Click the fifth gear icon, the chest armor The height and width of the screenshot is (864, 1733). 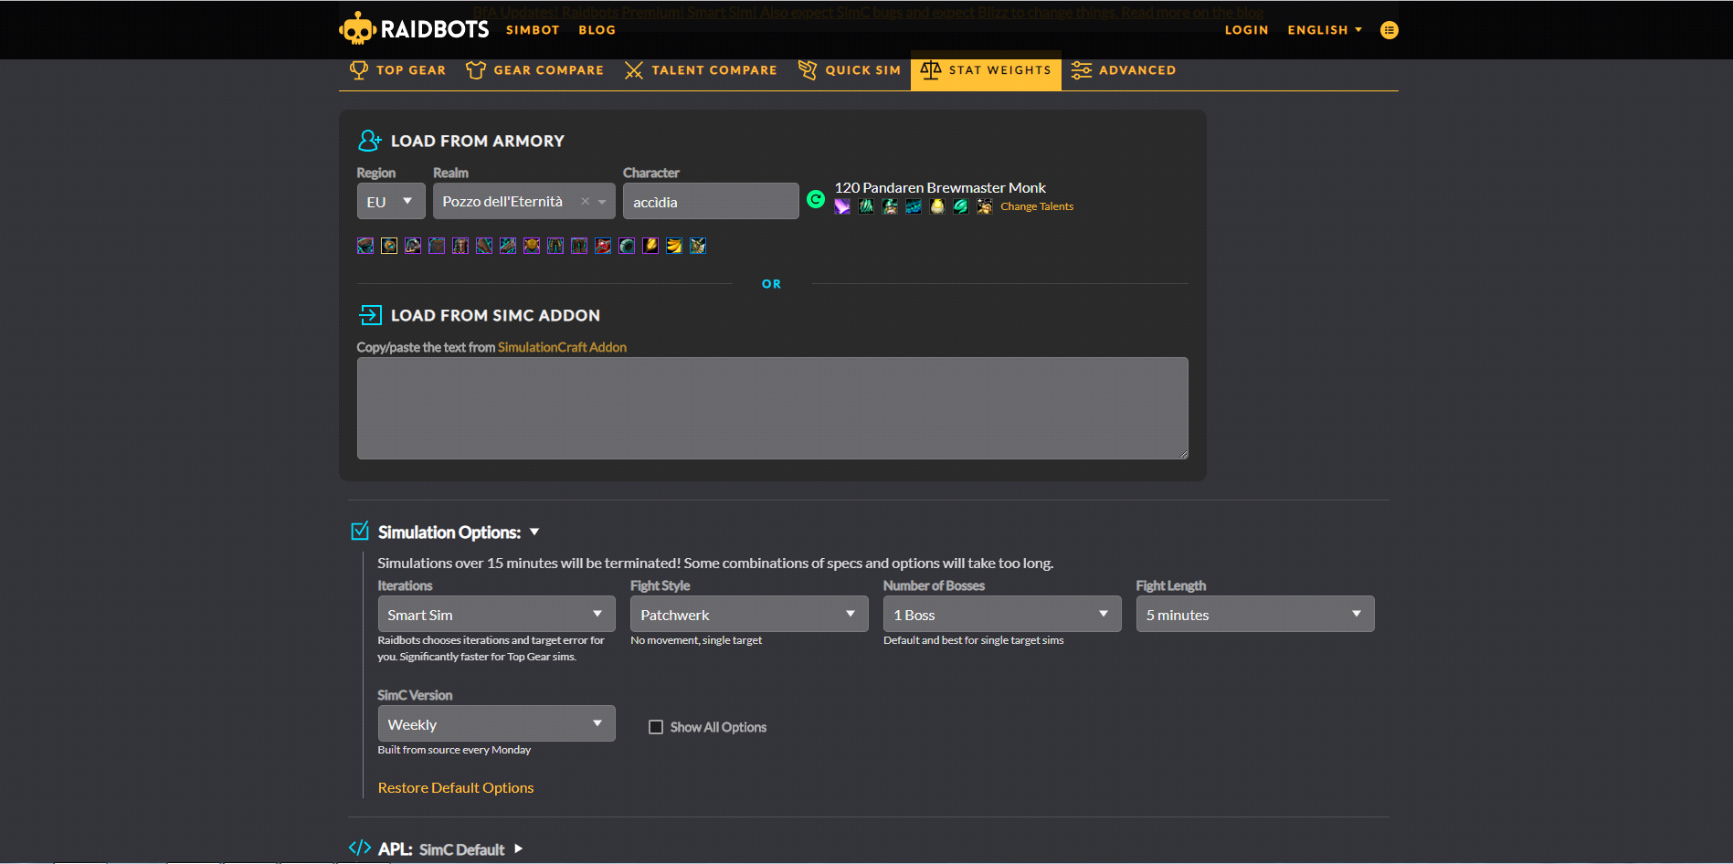(x=460, y=246)
